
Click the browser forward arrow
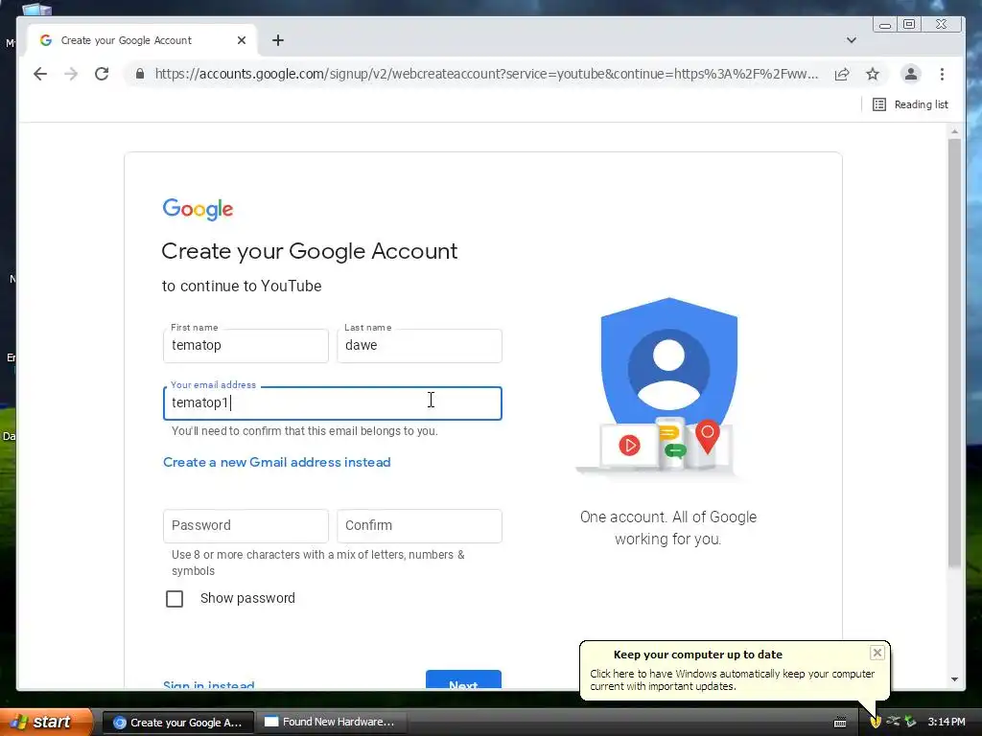[x=71, y=74]
